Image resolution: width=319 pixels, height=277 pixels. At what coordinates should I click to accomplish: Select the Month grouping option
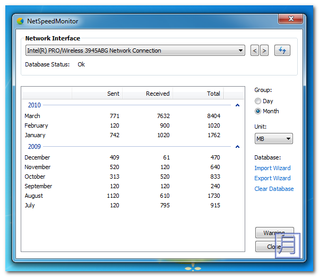258,111
